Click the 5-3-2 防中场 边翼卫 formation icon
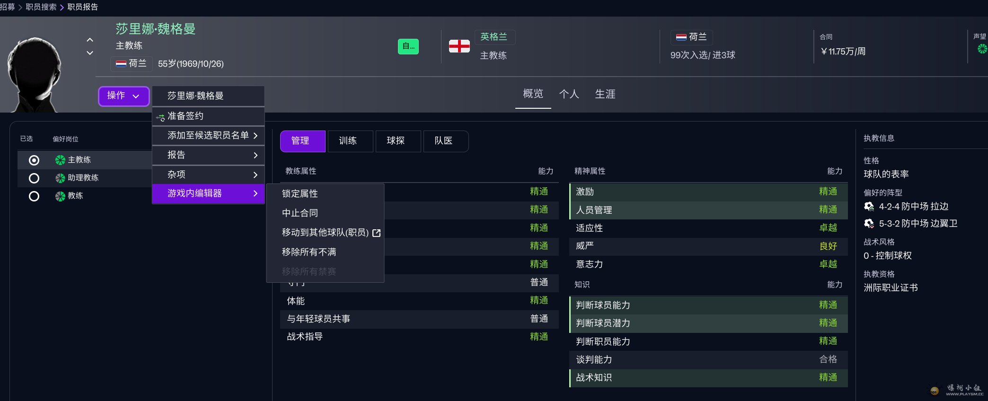The height and width of the screenshot is (401, 988). click(869, 224)
